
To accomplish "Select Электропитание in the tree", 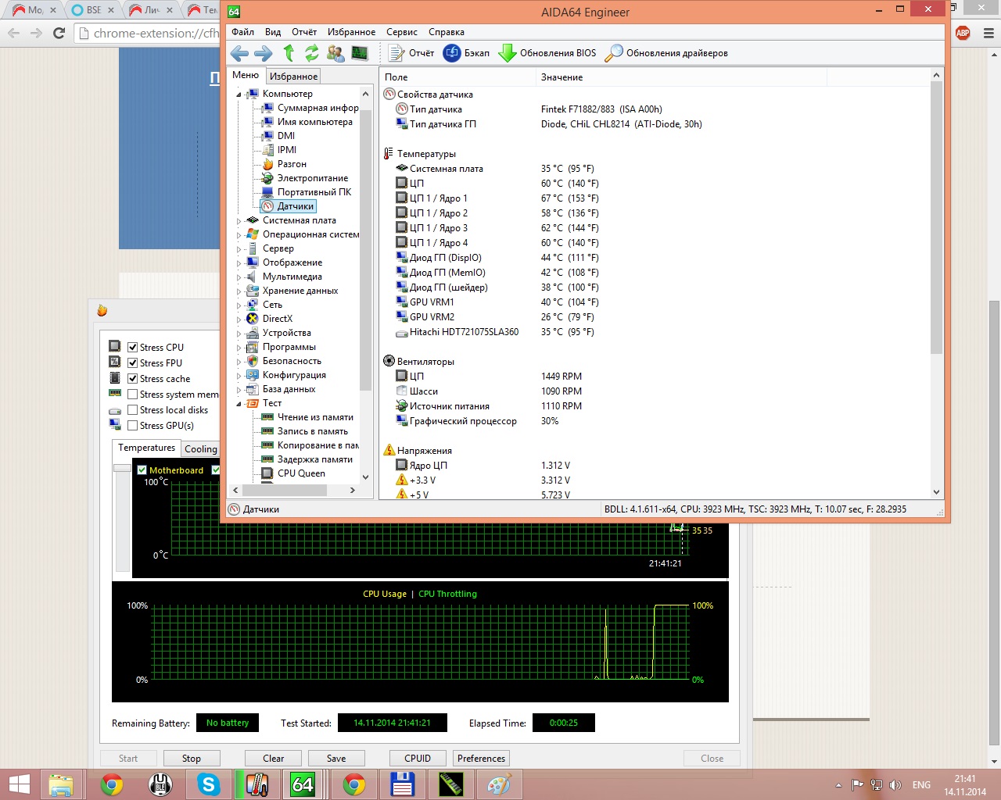I will click(x=312, y=178).
